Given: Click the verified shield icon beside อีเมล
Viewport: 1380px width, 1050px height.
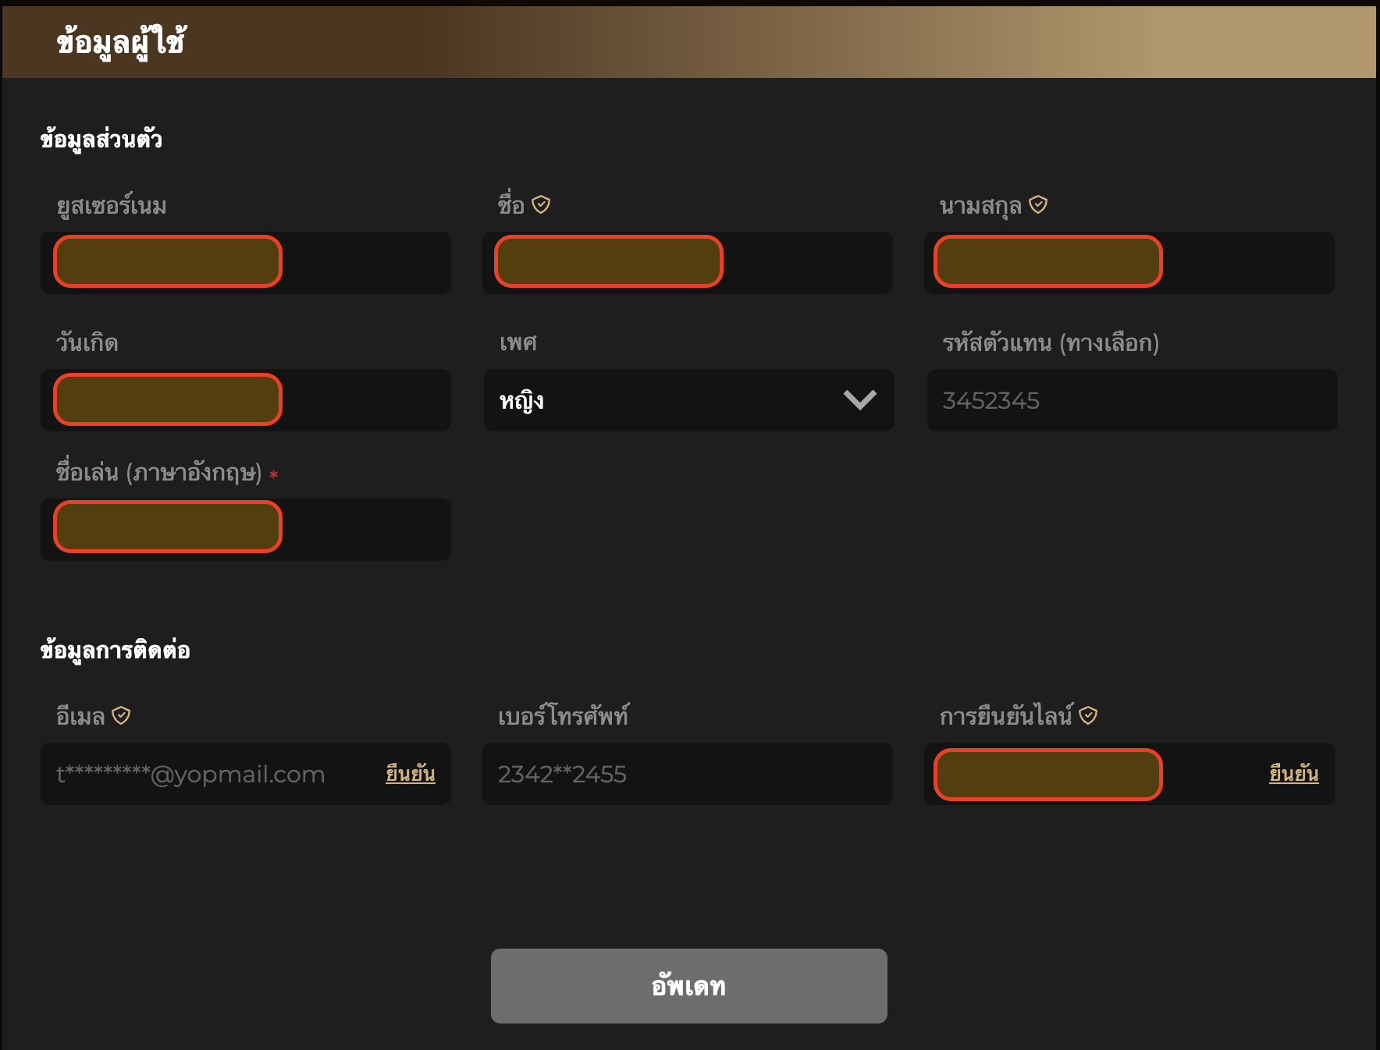Looking at the screenshot, I should point(121,715).
